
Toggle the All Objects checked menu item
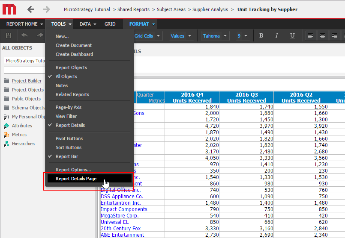pos(66,76)
